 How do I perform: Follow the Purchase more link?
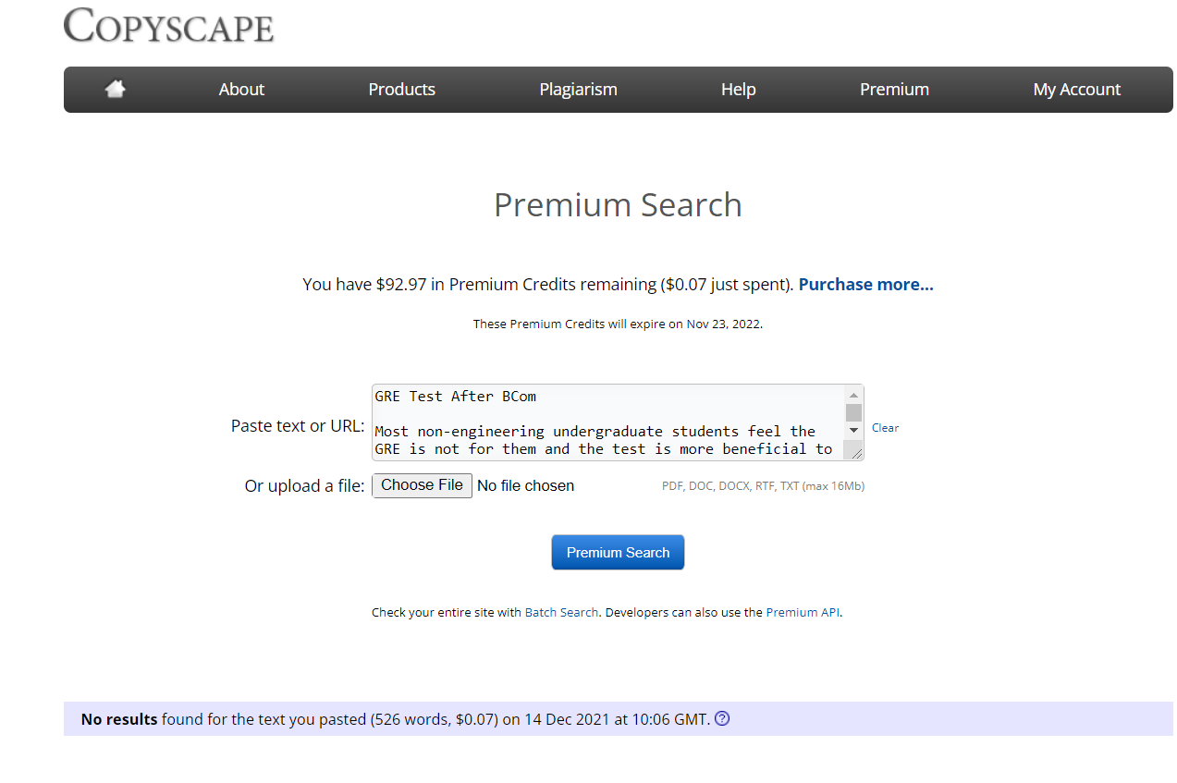point(866,285)
